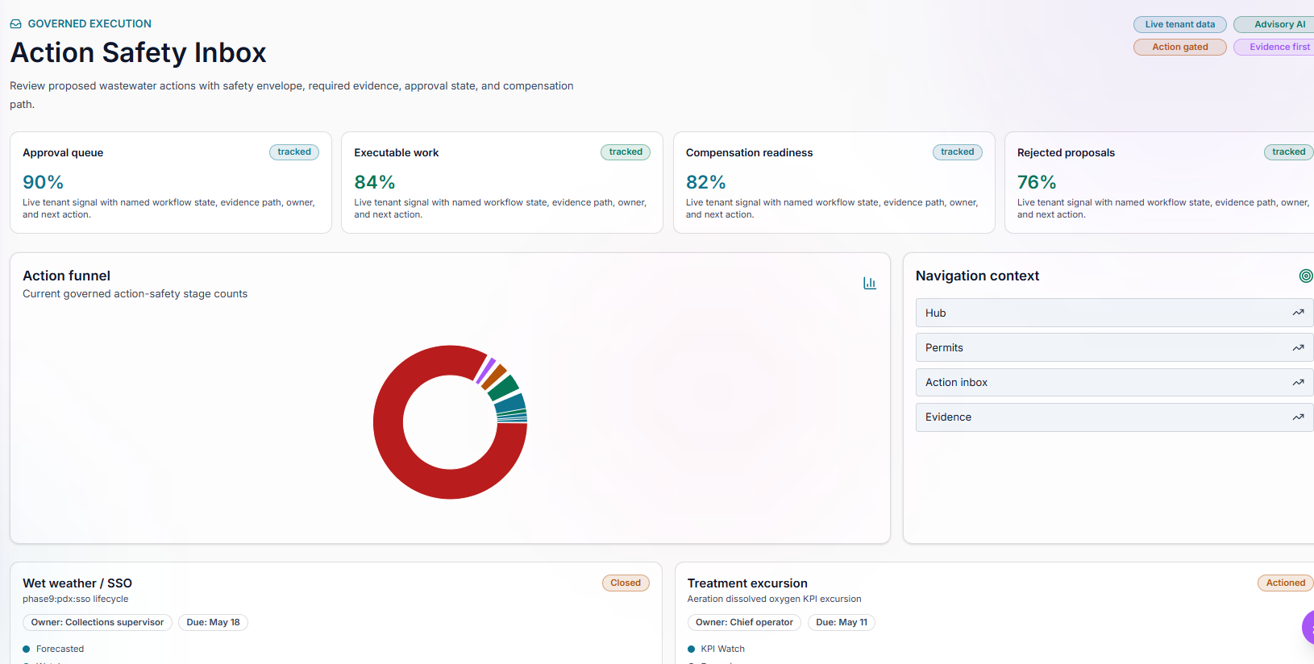Viewport: 1314px width, 664px height.
Task: Click the 90% Approval queue value
Action: (x=43, y=182)
